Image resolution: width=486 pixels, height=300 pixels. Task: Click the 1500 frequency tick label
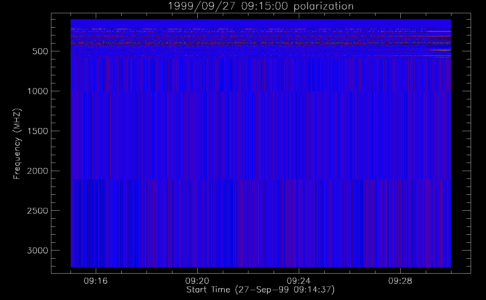(38, 131)
